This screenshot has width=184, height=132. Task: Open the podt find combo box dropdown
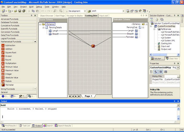pyautogui.click(x=123, y=11)
